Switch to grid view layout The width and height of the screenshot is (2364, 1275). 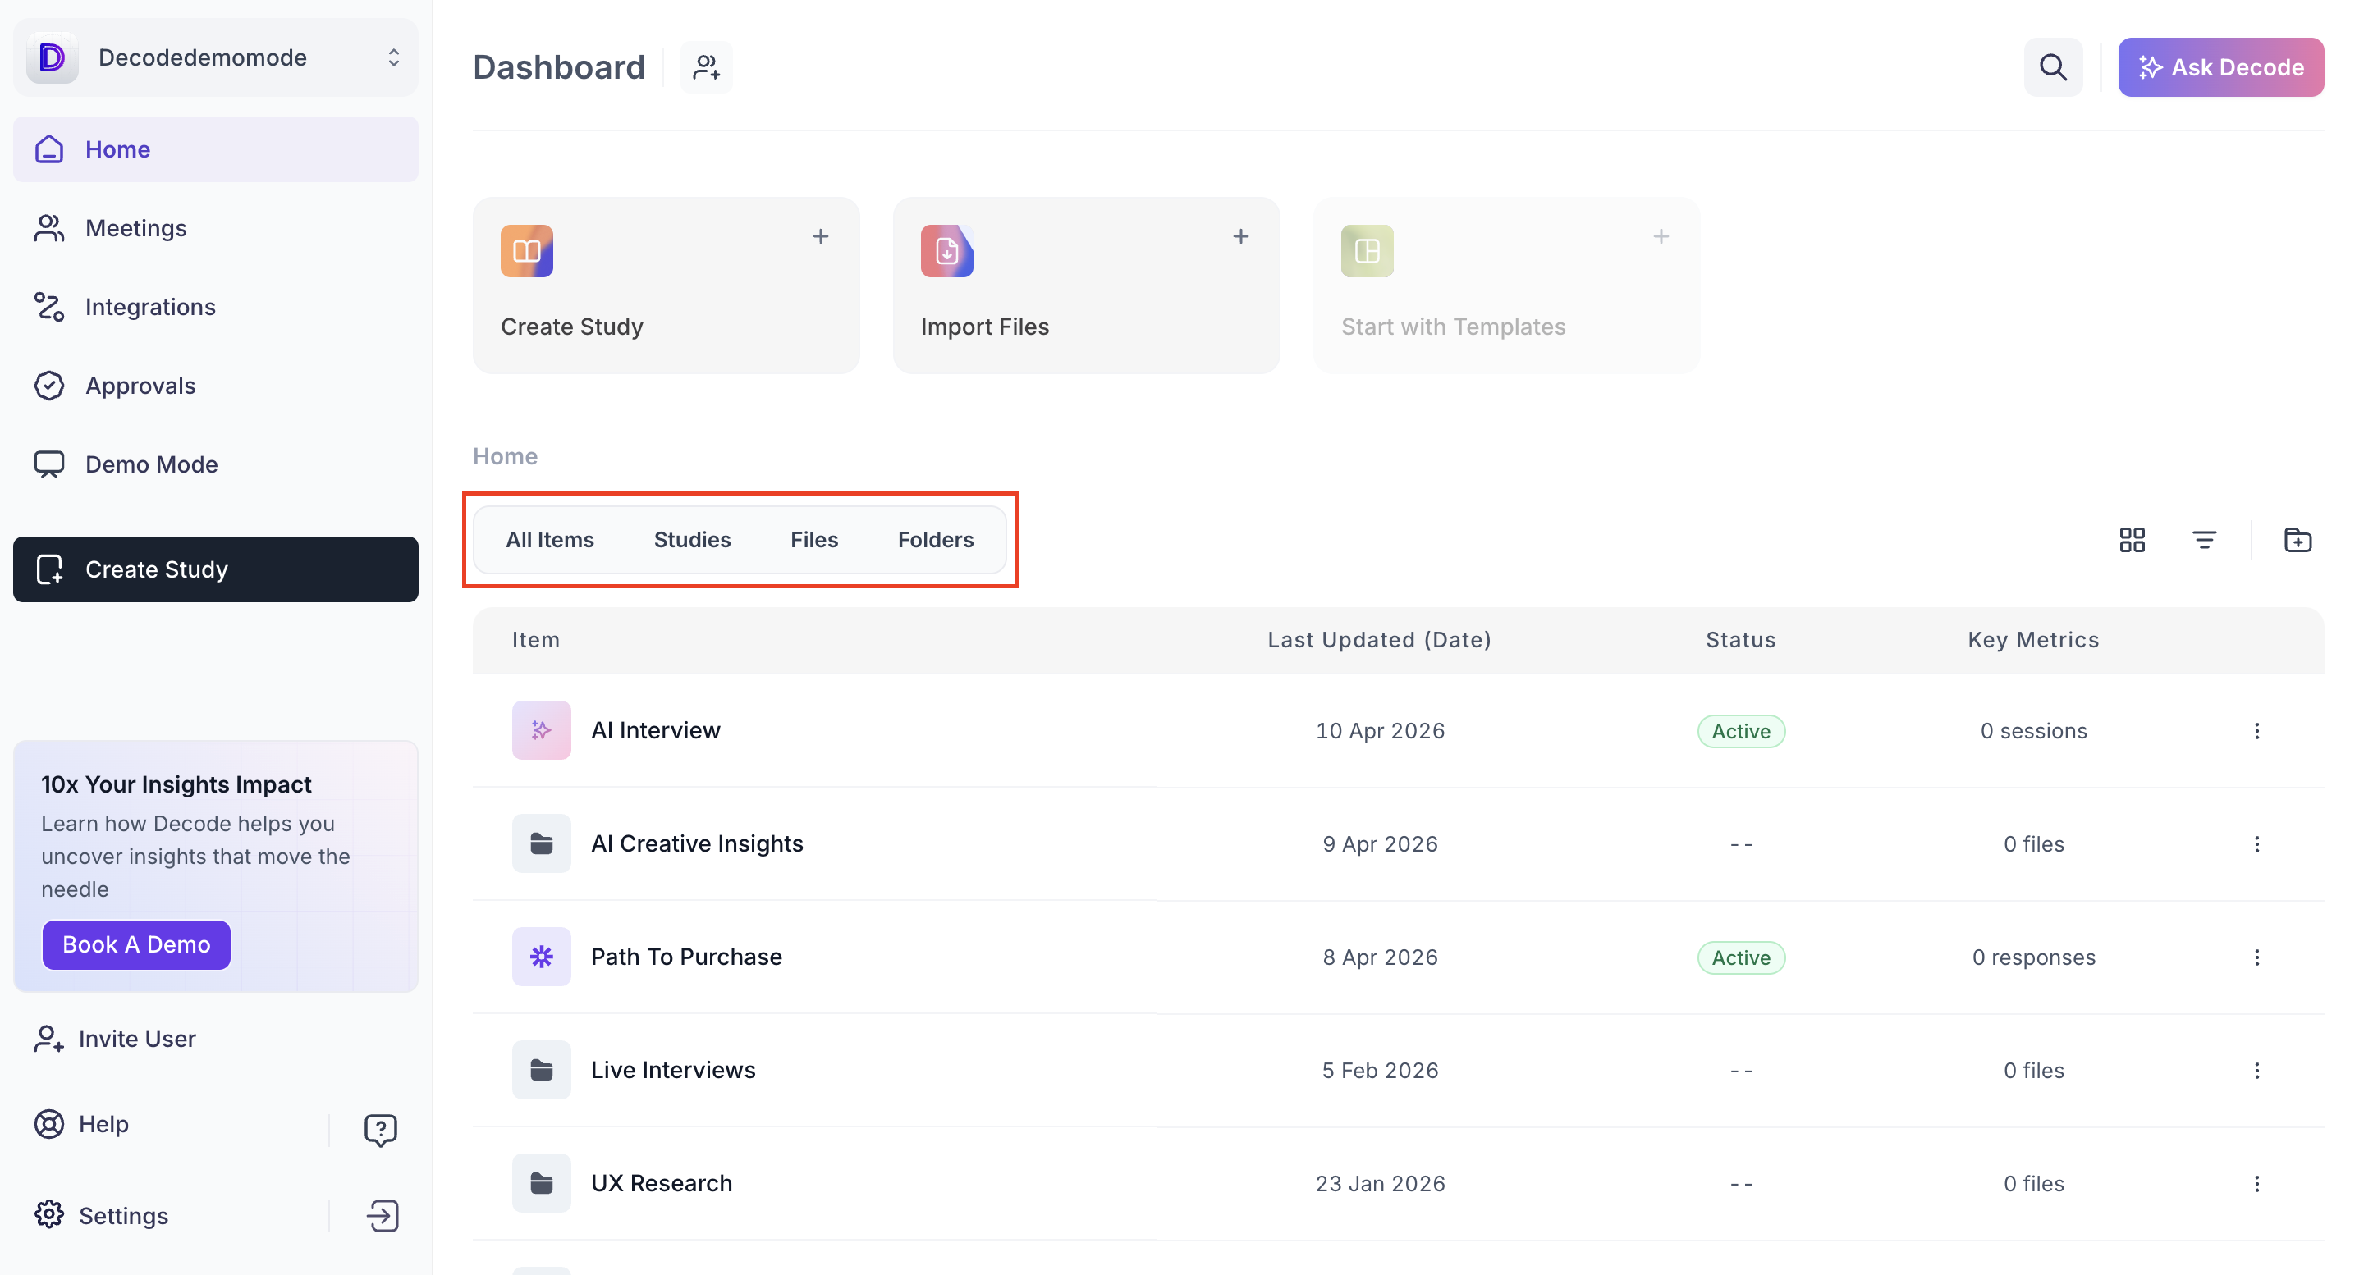point(2132,539)
